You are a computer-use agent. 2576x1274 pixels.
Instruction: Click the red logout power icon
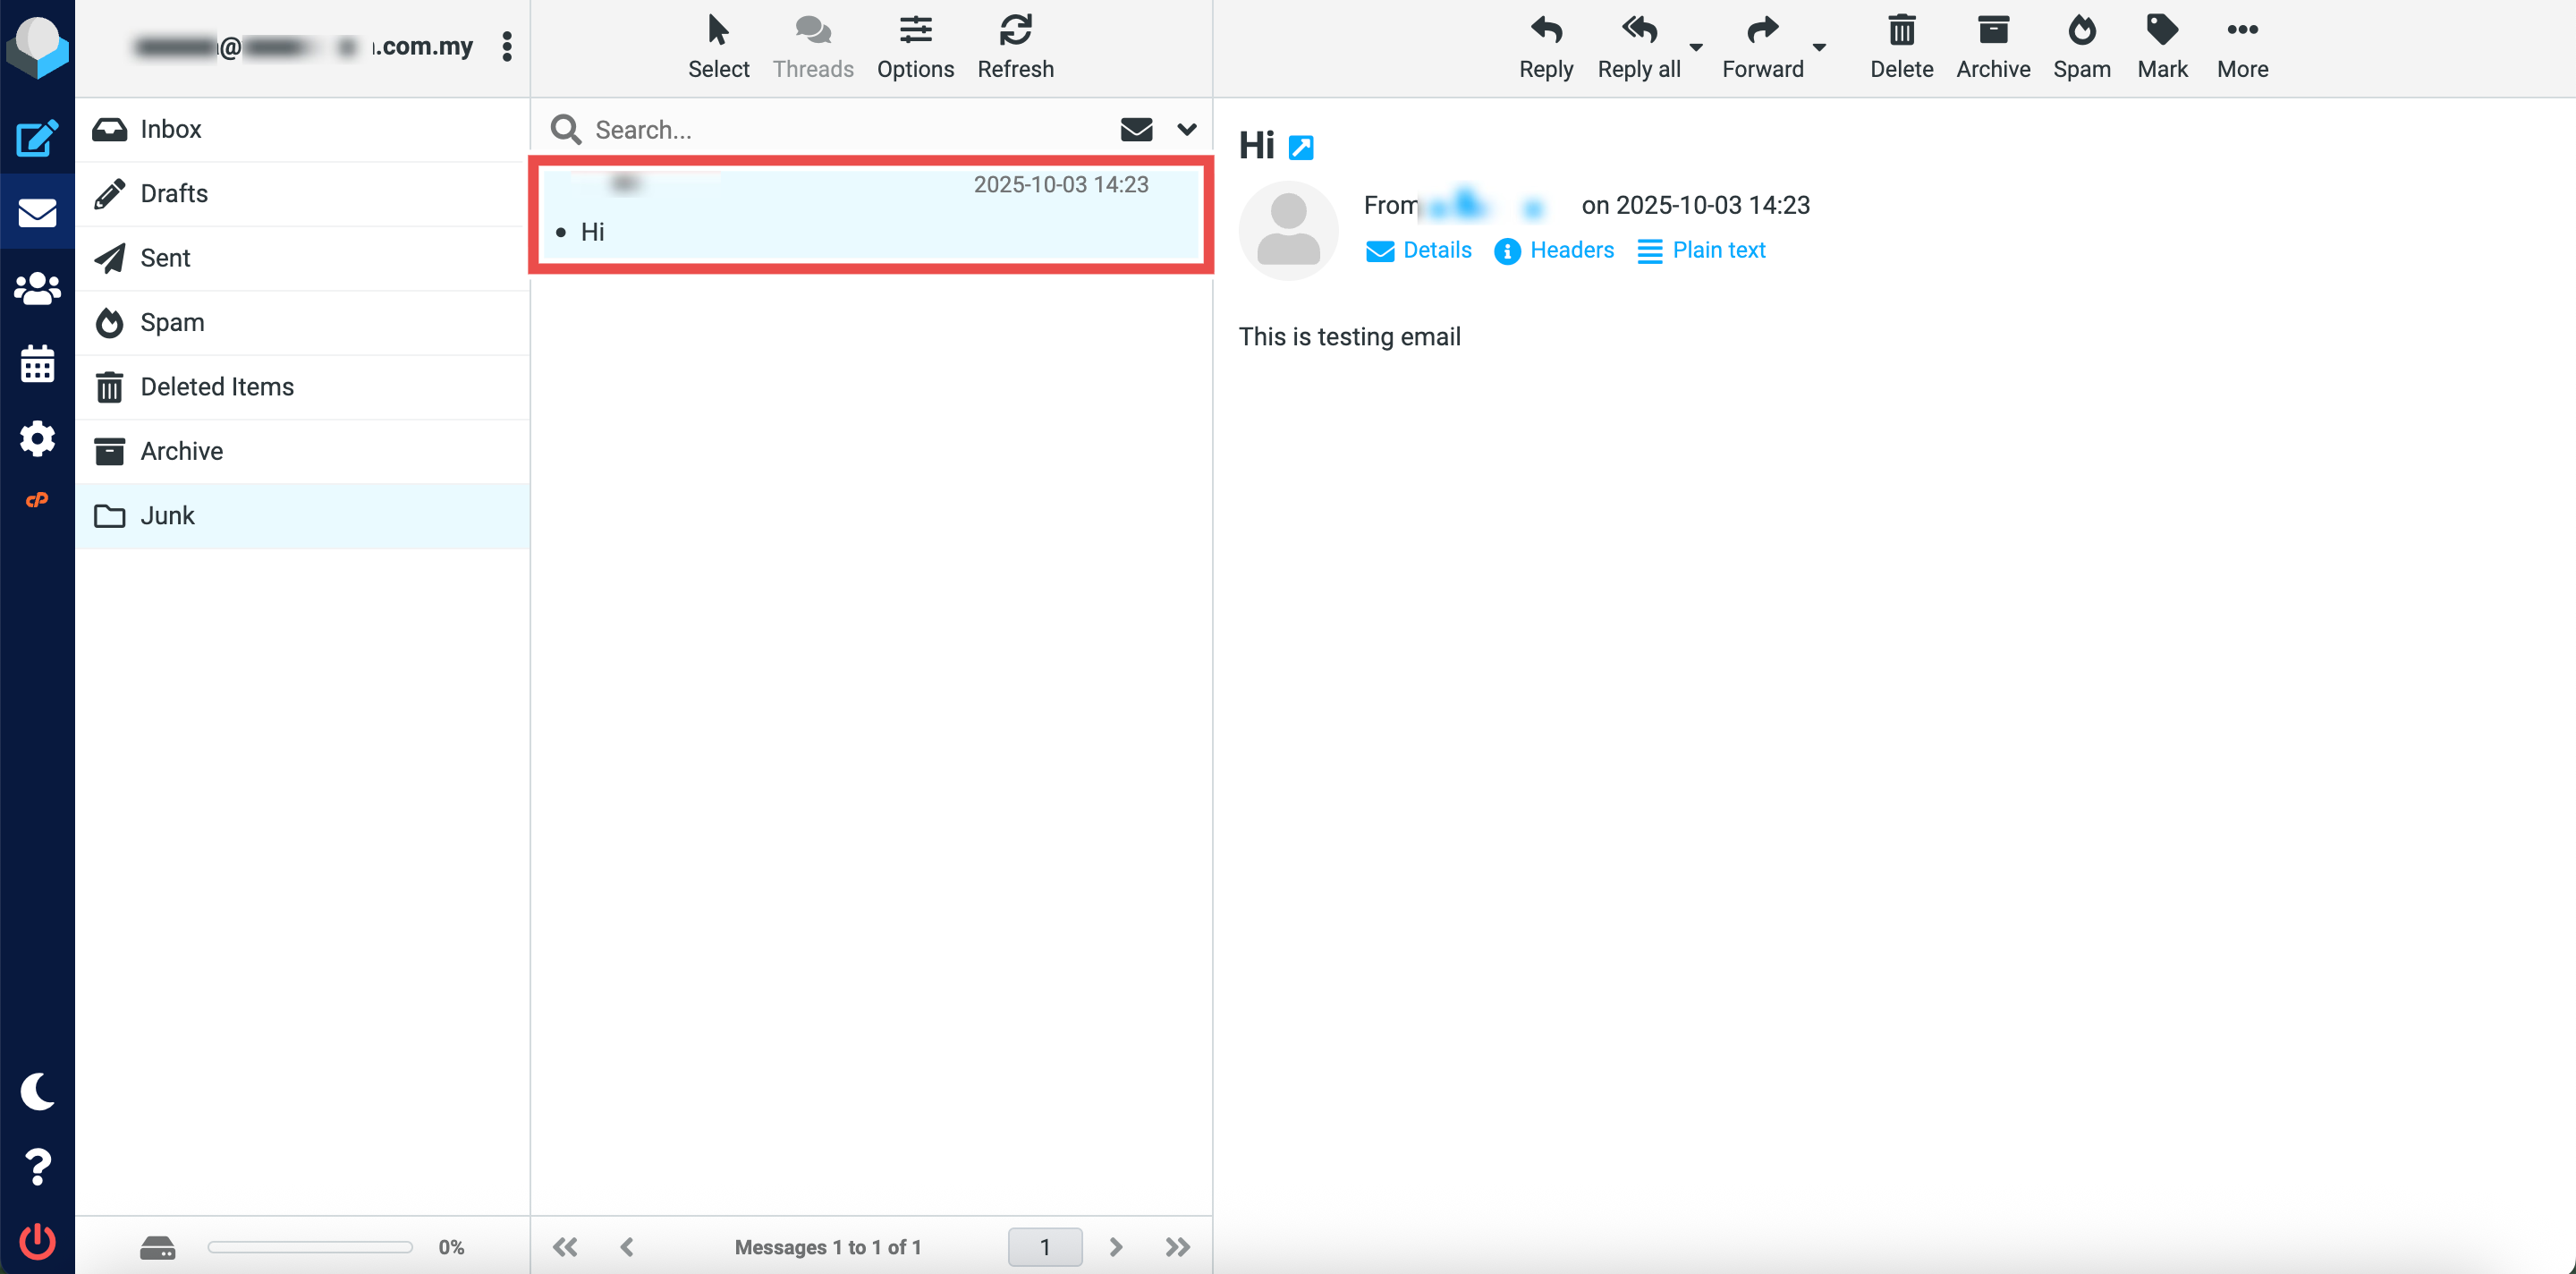(37, 1241)
